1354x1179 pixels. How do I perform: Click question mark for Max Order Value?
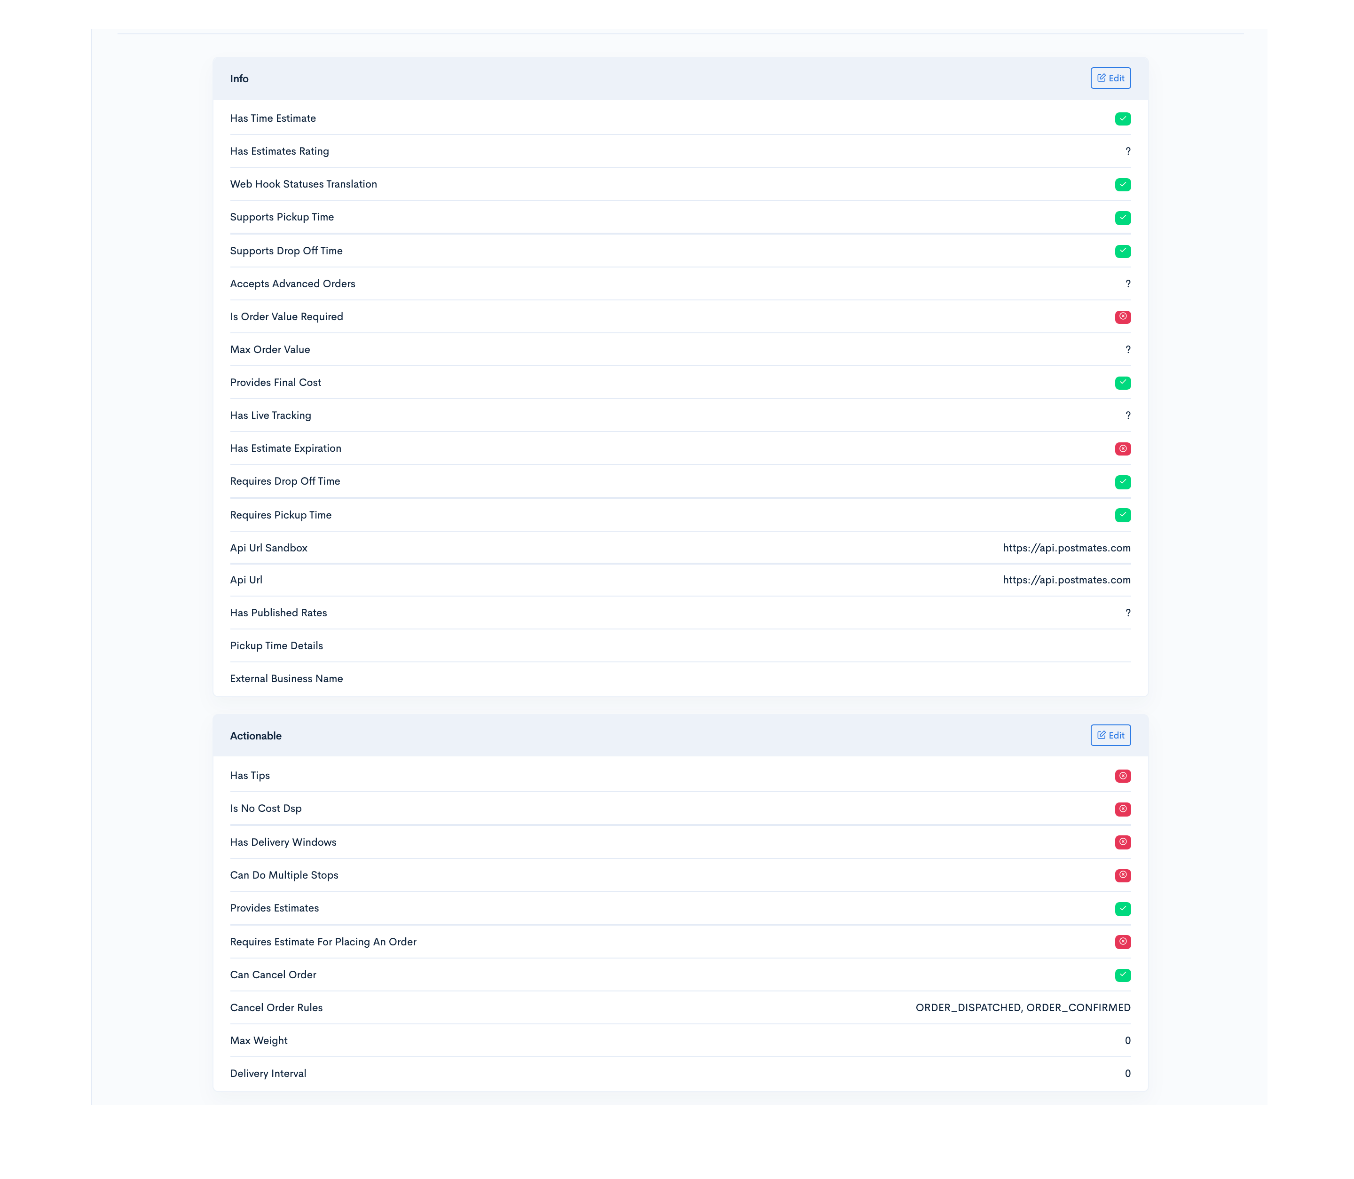point(1128,350)
